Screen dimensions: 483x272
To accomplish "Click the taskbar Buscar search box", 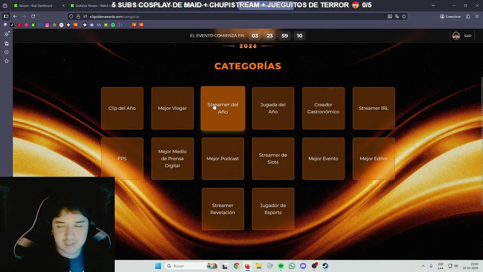I will pos(192,266).
